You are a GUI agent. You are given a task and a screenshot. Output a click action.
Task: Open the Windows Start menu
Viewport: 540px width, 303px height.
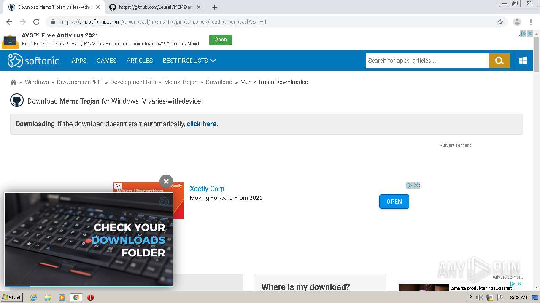click(x=11, y=297)
